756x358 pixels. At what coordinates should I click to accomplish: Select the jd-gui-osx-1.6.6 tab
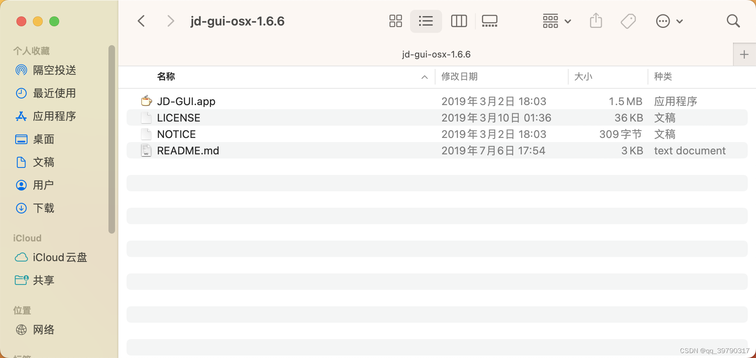pyautogui.click(x=436, y=54)
